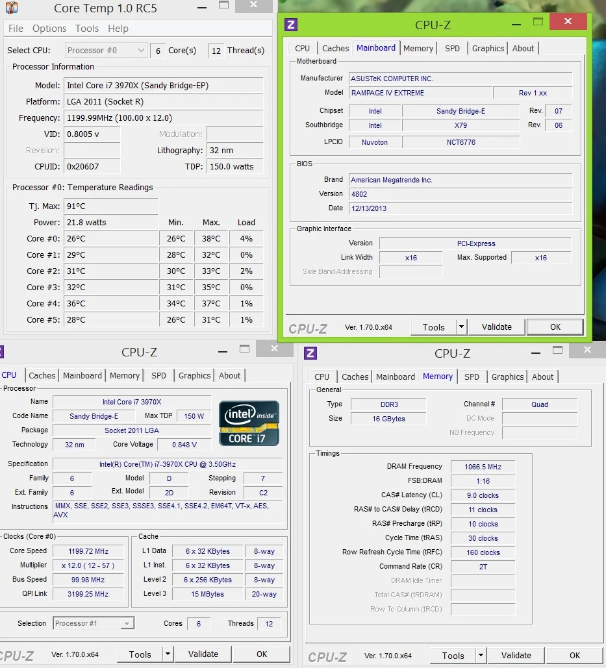Open the Tools menu in Core Temp

point(87,29)
